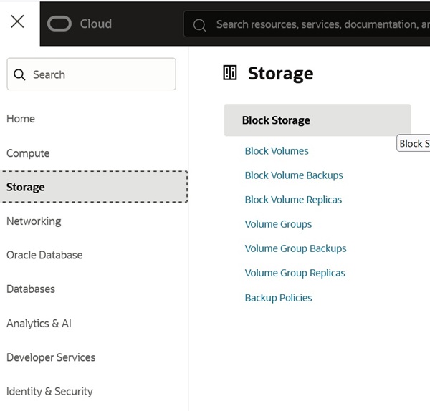Focus the navigation menu Search box
The height and width of the screenshot is (411, 430).
pyautogui.click(x=91, y=74)
